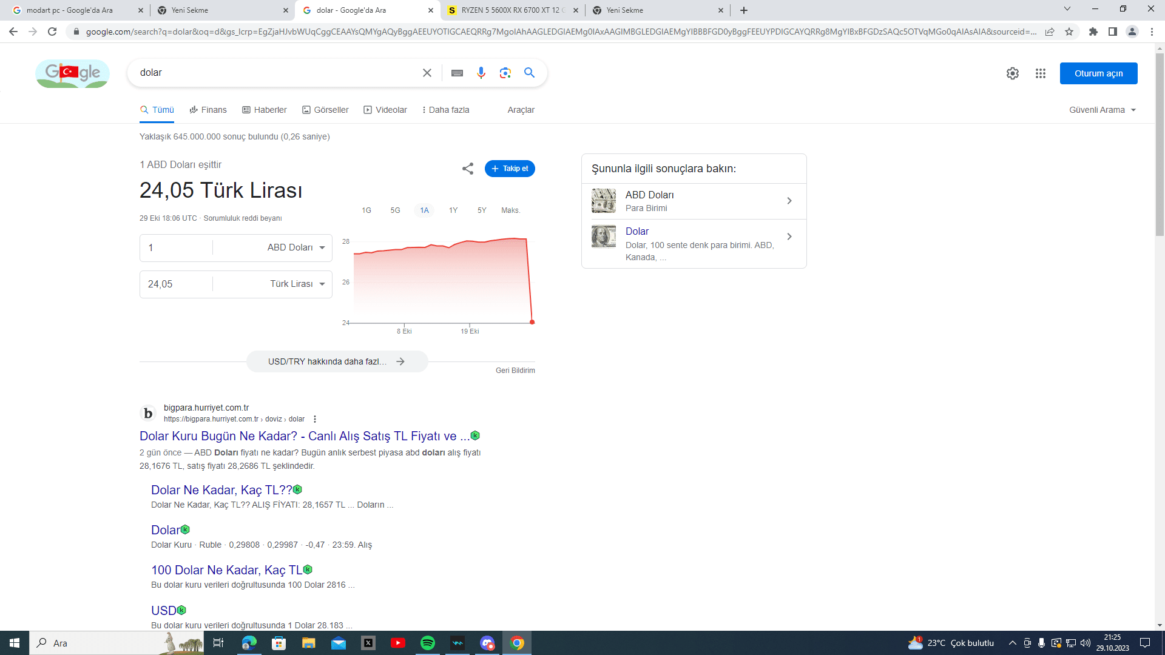1165x655 pixels.
Task: Click the voice search microphone icon
Action: click(481, 73)
